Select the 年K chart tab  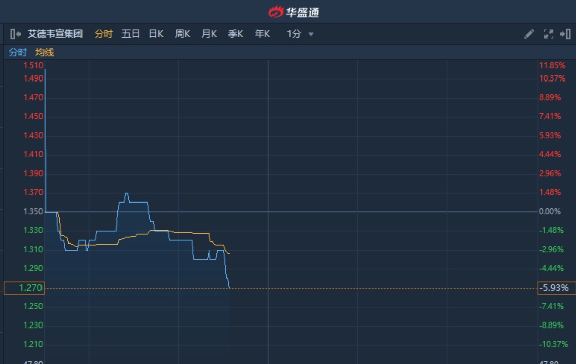click(x=262, y=34)
